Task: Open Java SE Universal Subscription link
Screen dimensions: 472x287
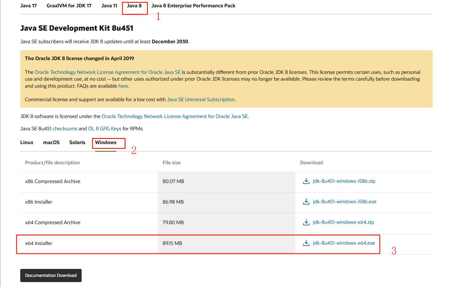Action: 201,100
